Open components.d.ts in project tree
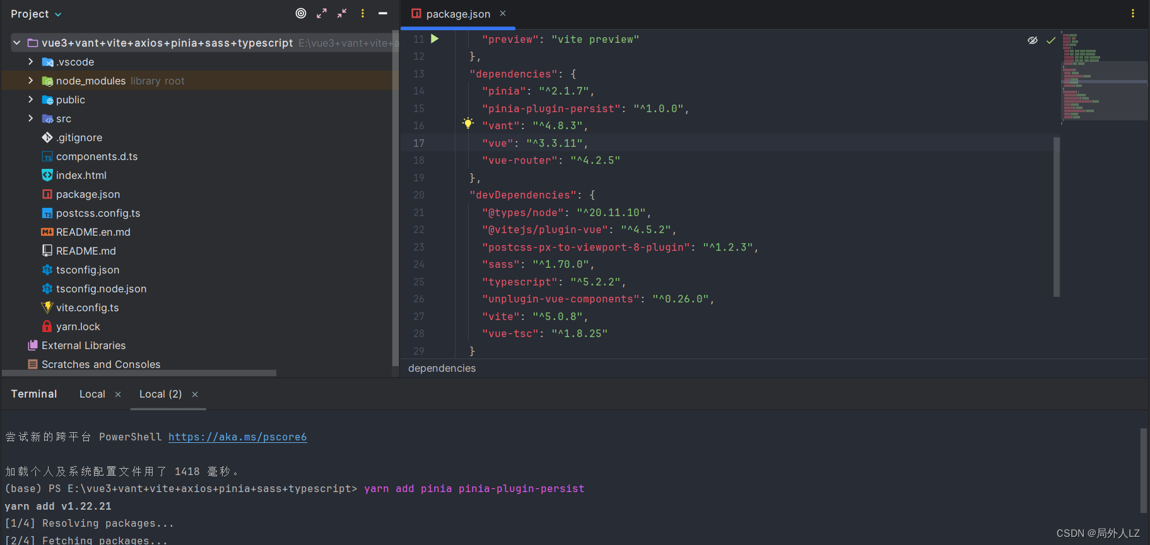The width and height of the screenshot is (1150, 545). tap(97, 156)
